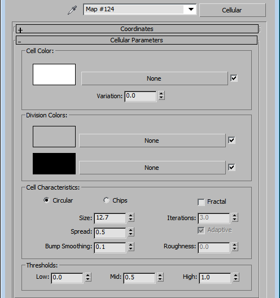Click the Size value field
The height and width of the screenshot is (298, 280).
110,218
